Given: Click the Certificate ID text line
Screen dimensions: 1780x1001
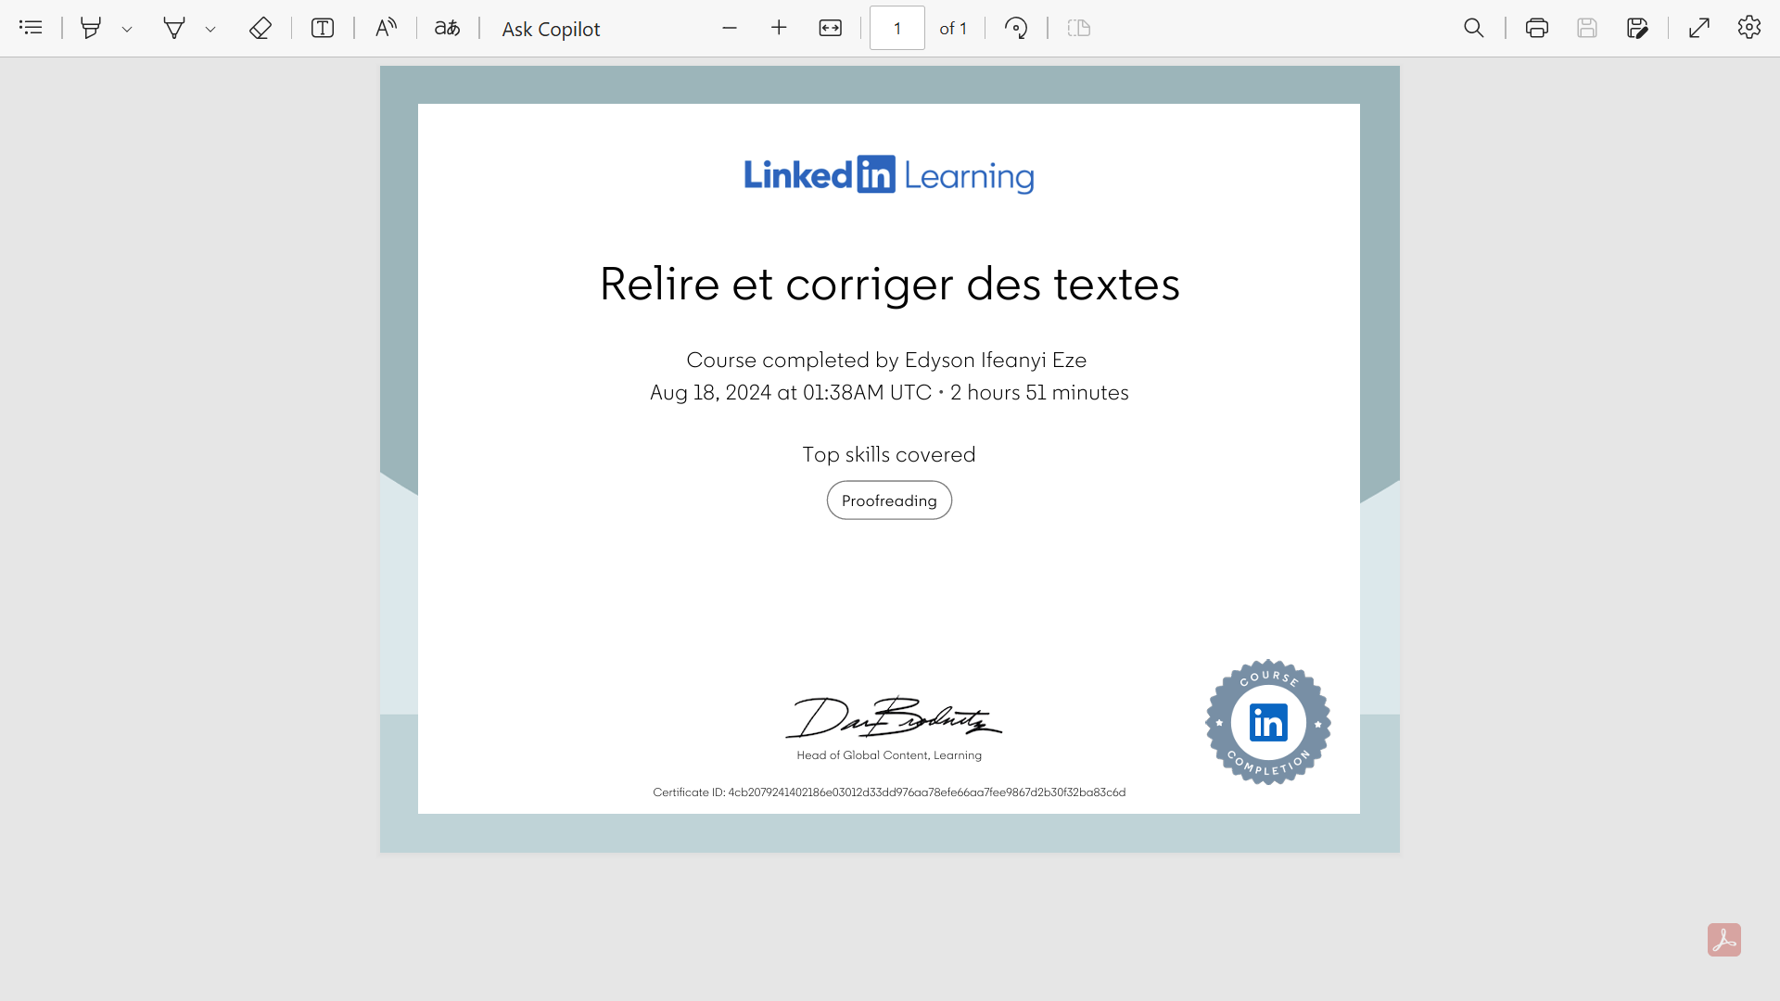Looking at the screenshot, I should point(889,792).
